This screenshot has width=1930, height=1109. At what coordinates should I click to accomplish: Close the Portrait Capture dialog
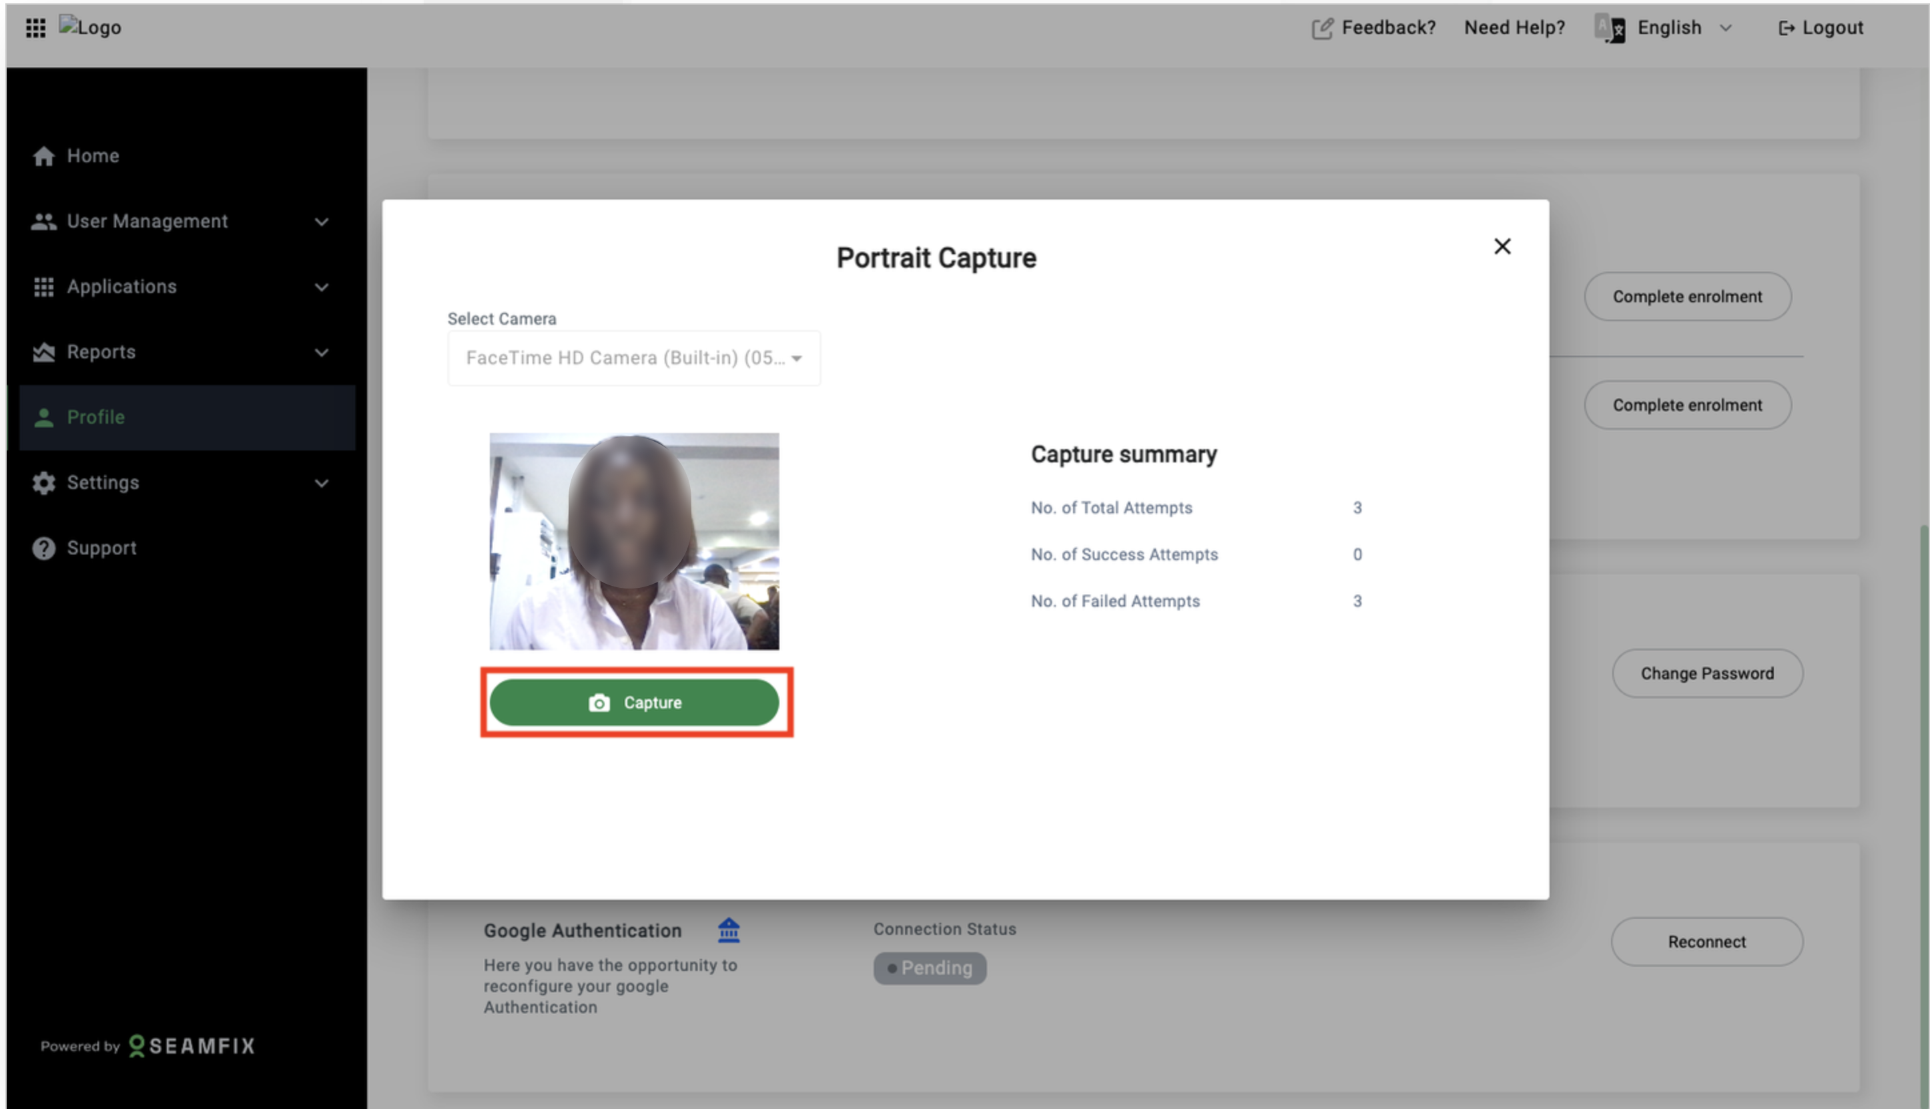pos(1502,247)
